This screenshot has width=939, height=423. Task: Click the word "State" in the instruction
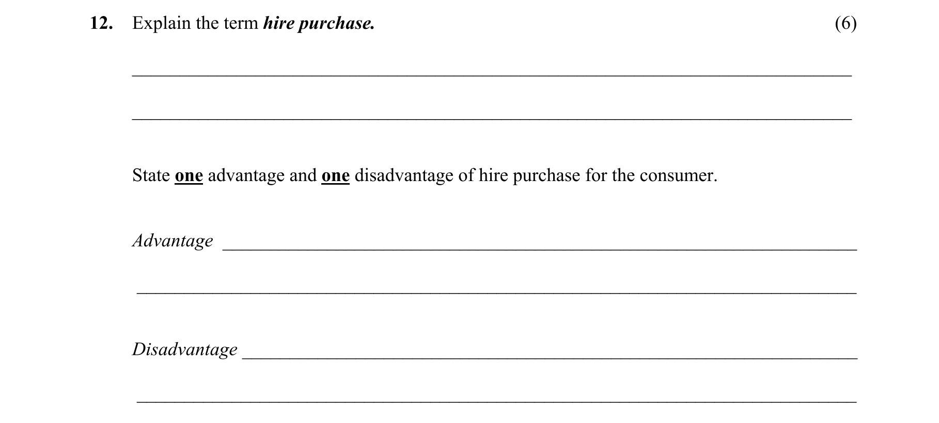point(151,175)
